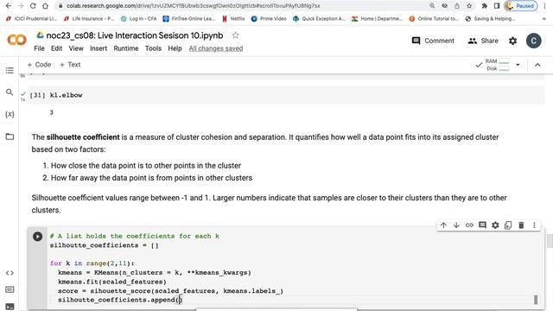Open the Prime Video bookmark
Image resolution: width=553 pixels, height=311 pixels.
tap(269, 19)
